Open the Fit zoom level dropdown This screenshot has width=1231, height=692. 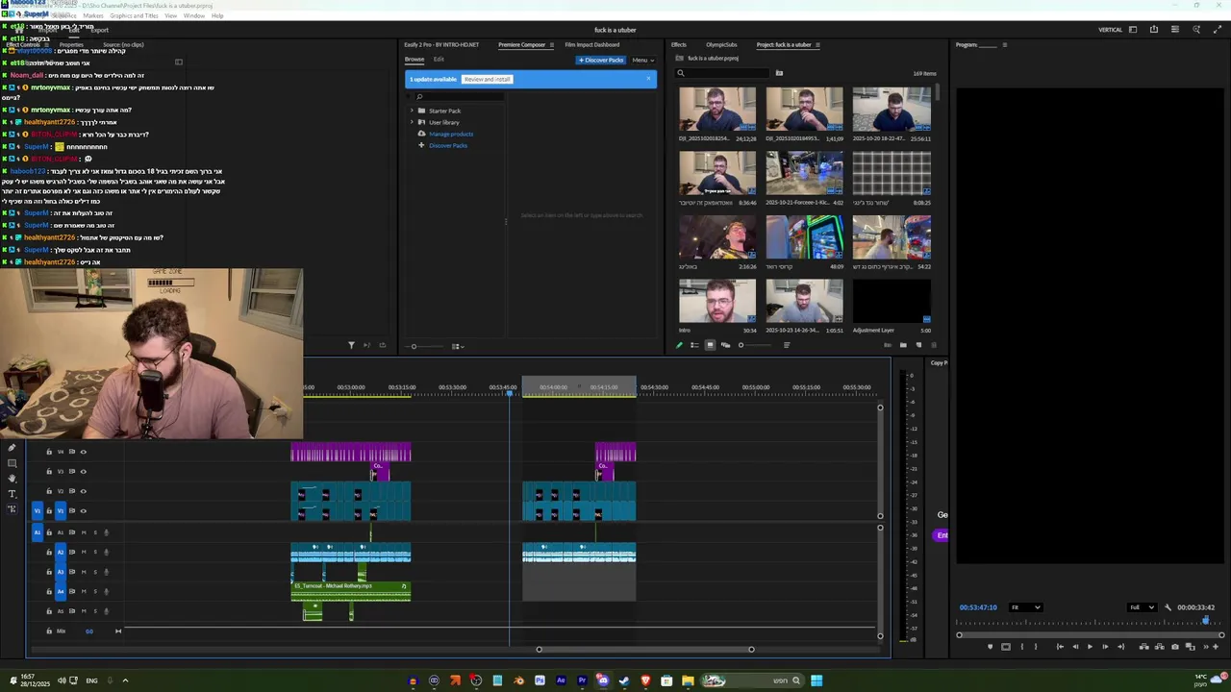[1026, 607]
